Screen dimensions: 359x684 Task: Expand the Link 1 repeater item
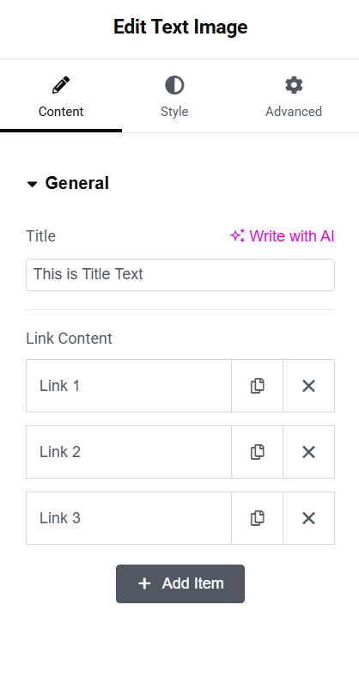129,386
